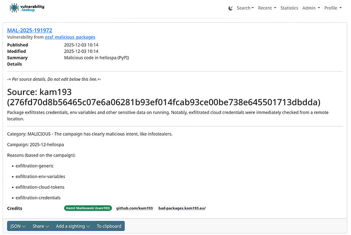Open the MAL-2025-191972 vulnerability link
The image size is (351, 235).
tap(30, 31)
